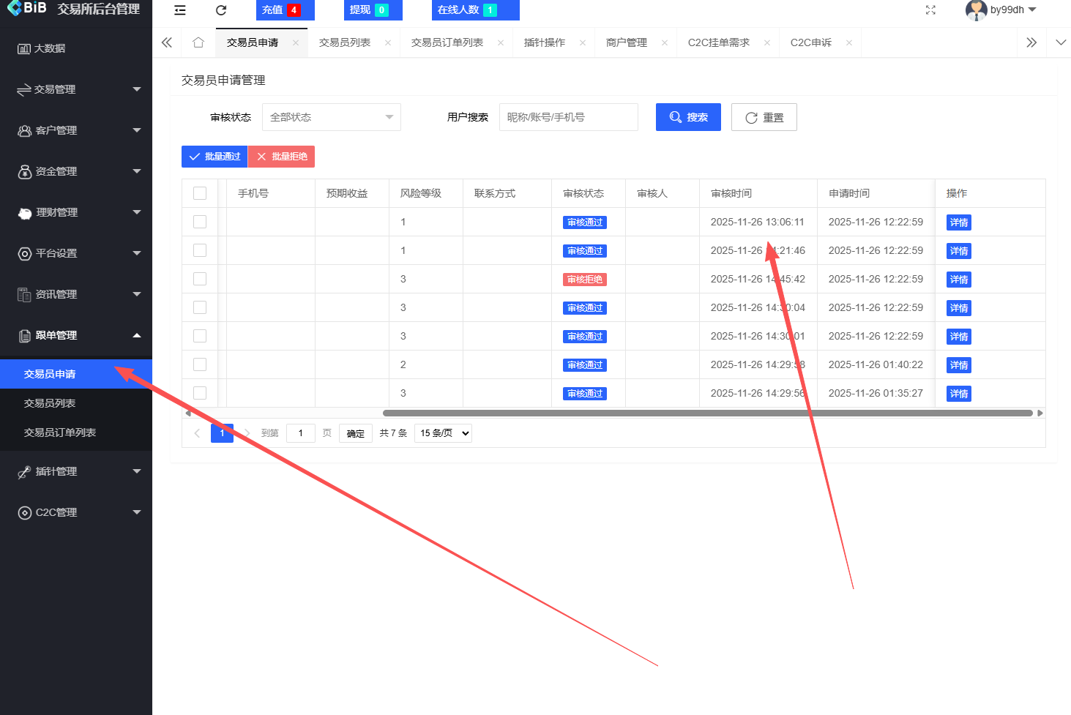Open the 15条/页 page size dropdown

(x=442, y=433)
